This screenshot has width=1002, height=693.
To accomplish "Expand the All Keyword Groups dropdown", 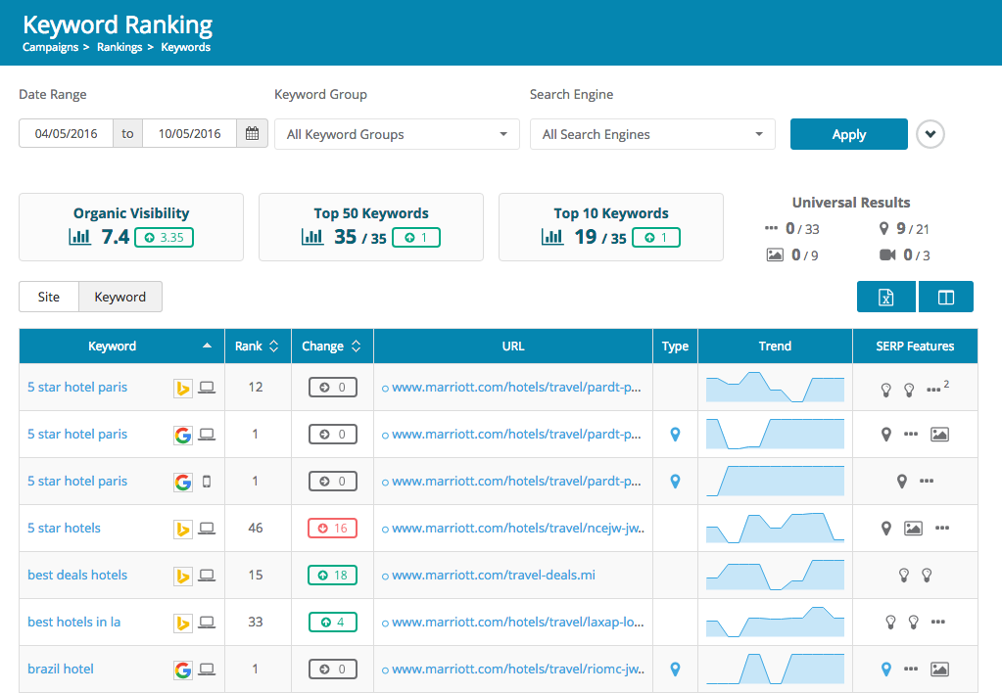I will pos(397,134).
